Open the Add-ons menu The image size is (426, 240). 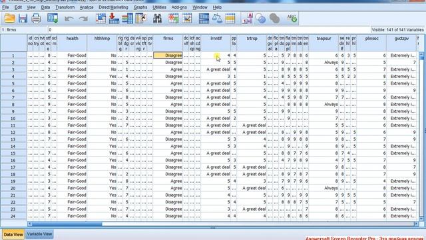(179, 7)
